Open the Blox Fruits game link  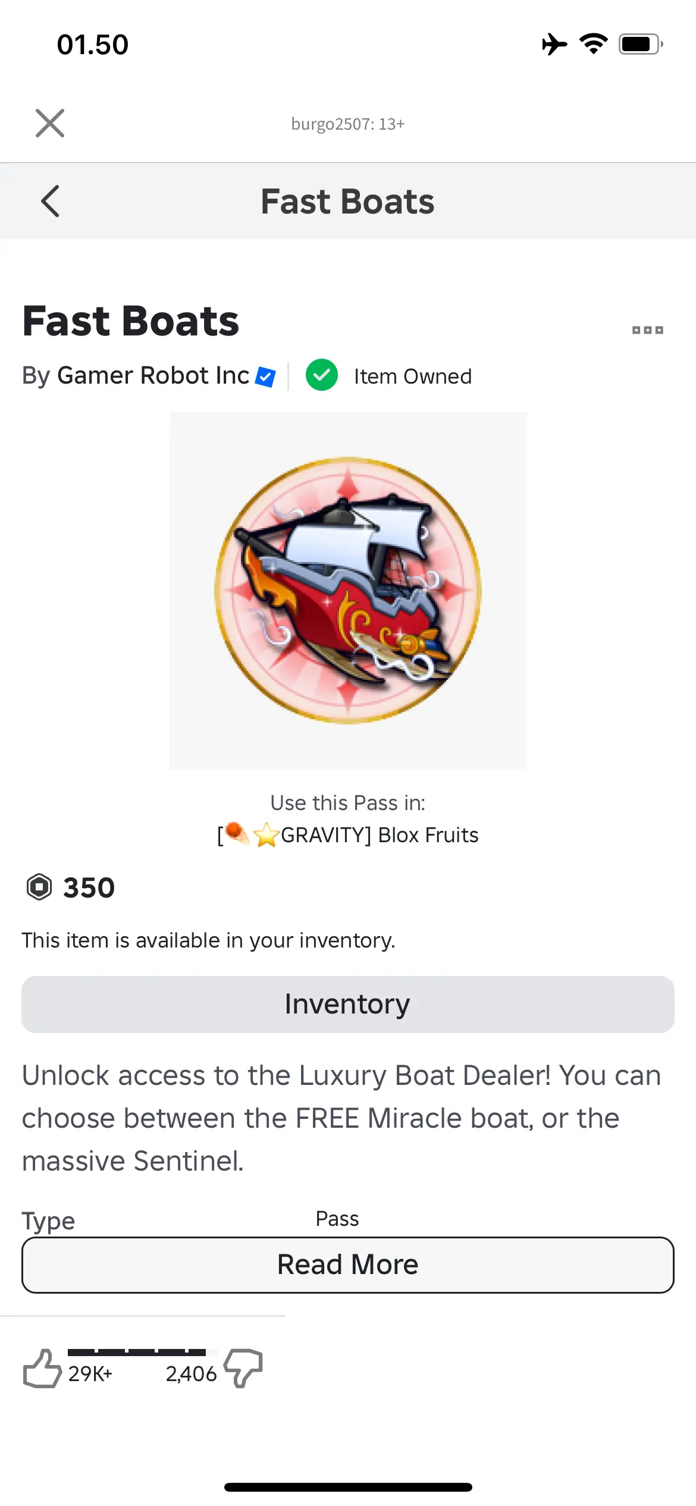pyautogui.click(x=348, y=835)
